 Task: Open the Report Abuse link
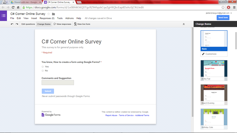[x=111, y=115]
